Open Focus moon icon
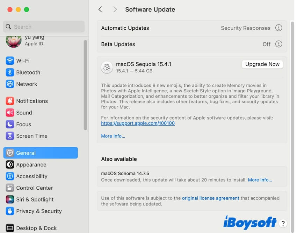Viewport: 297px width, 233px height. coord(10,124)
